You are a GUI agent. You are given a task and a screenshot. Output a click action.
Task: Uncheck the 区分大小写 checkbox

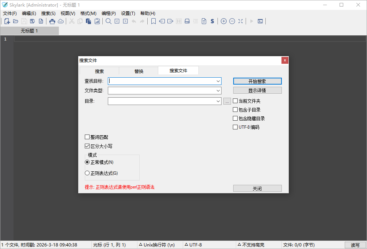(87, 146)
